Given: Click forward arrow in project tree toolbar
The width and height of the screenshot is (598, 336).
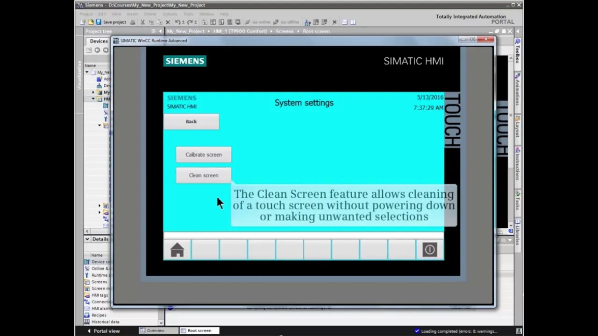Looking at the screenshot, I should 106,50.
